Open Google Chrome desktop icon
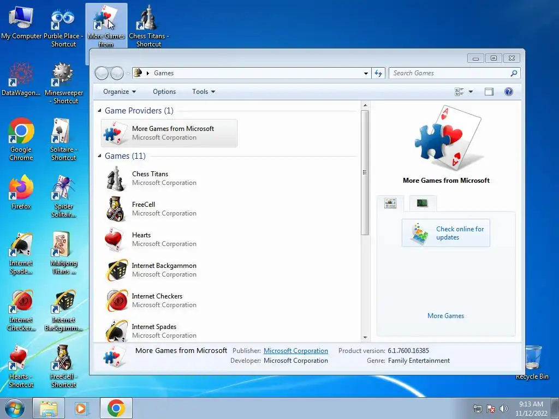 pos(21,139)
